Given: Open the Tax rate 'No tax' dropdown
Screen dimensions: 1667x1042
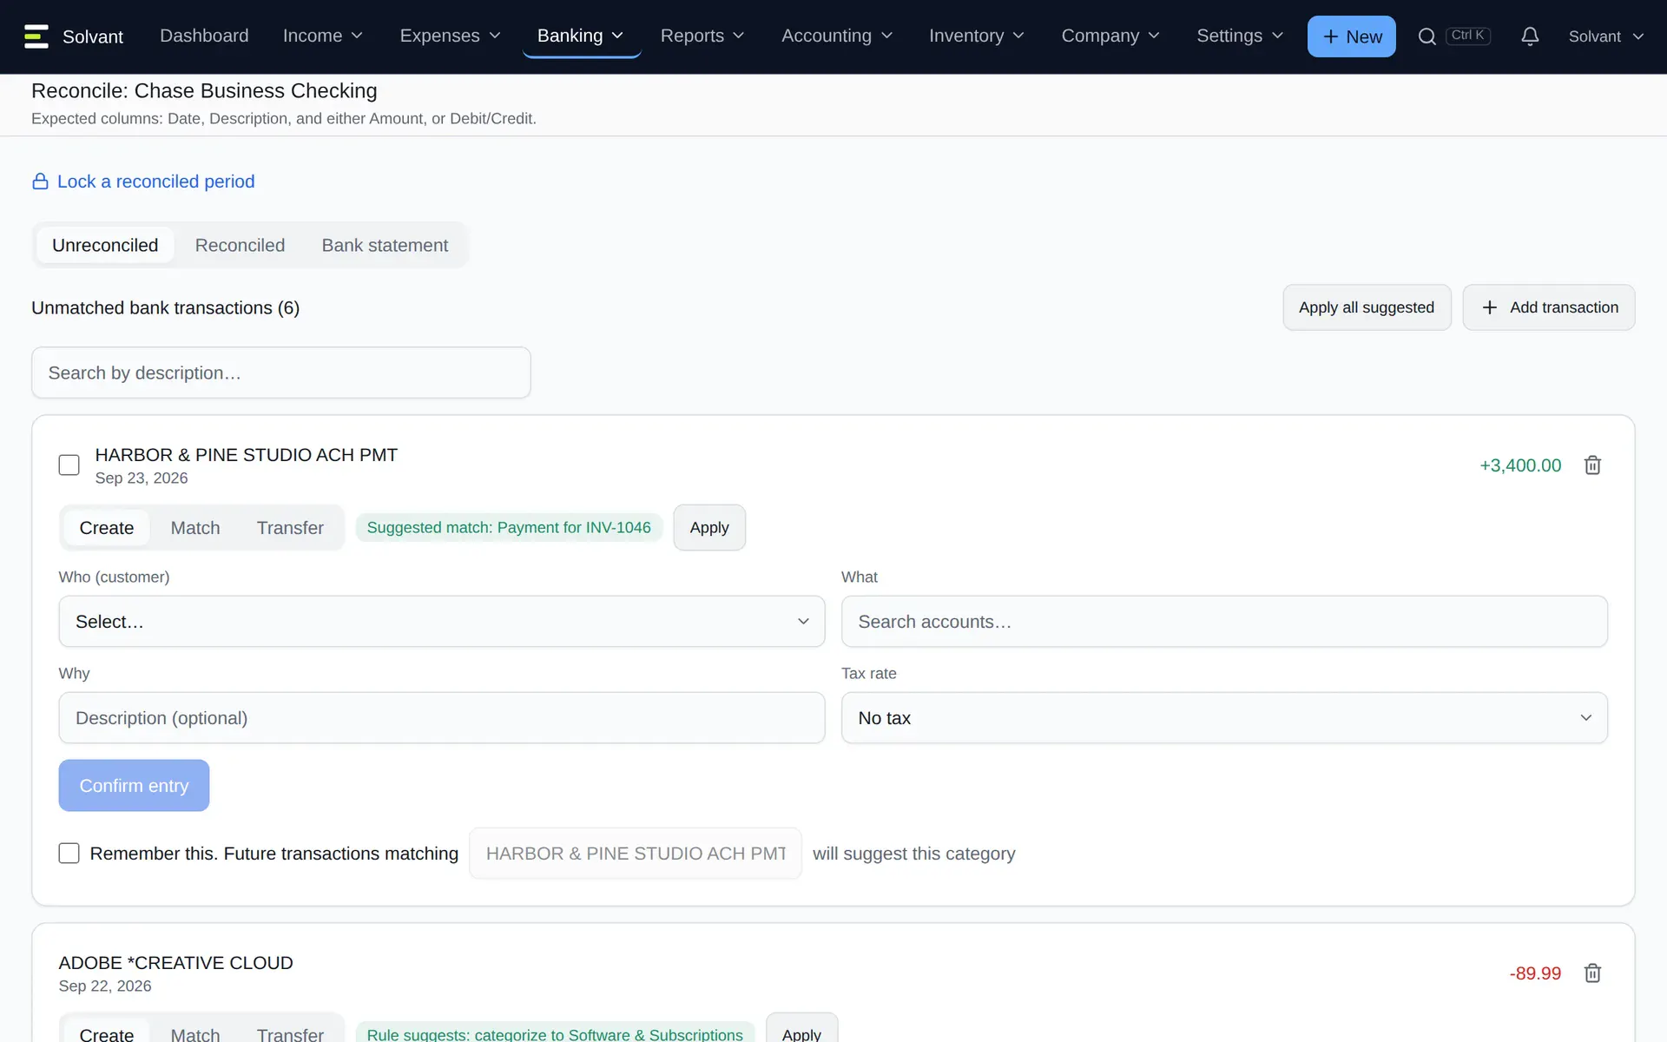Looking at the screenshot, I should click(x=1224, y=718).
